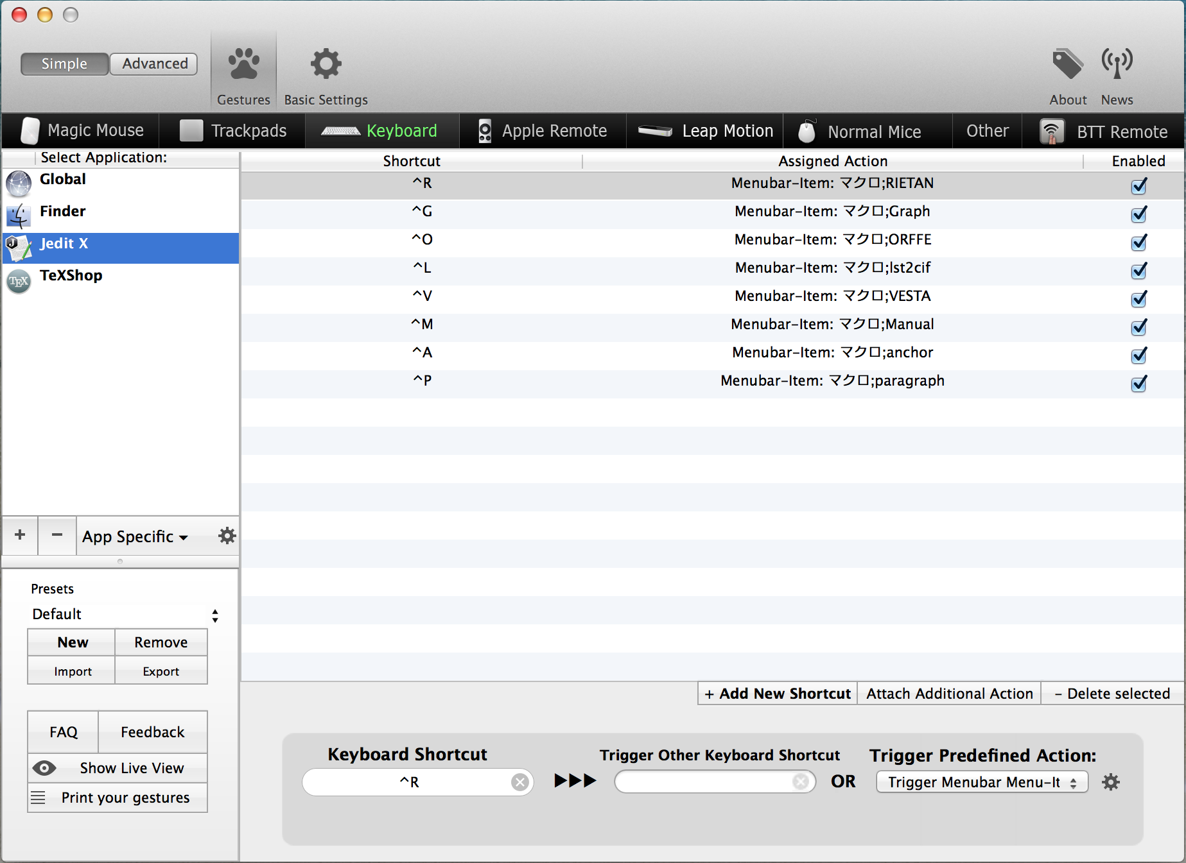Disable the ^M Manual shortcut checkbox
The image size is (1186, 863).
1139,327
